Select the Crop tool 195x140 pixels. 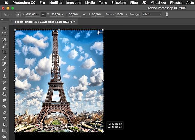[4, 52]
